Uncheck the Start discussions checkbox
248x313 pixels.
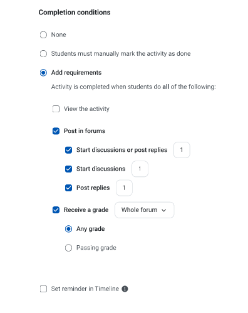[68, 169]
